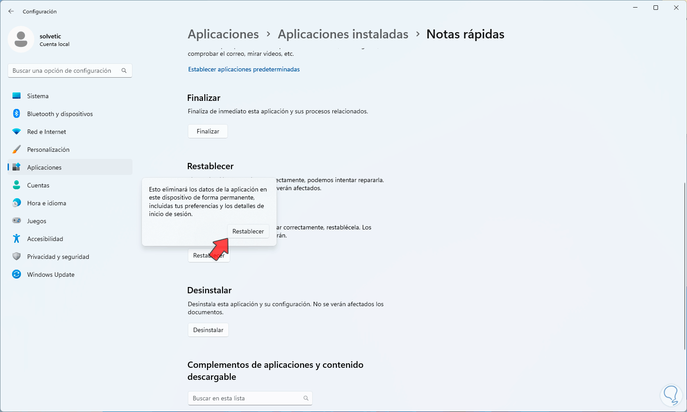
Task: Select the Personalización category
Action: tap(70, 150)
